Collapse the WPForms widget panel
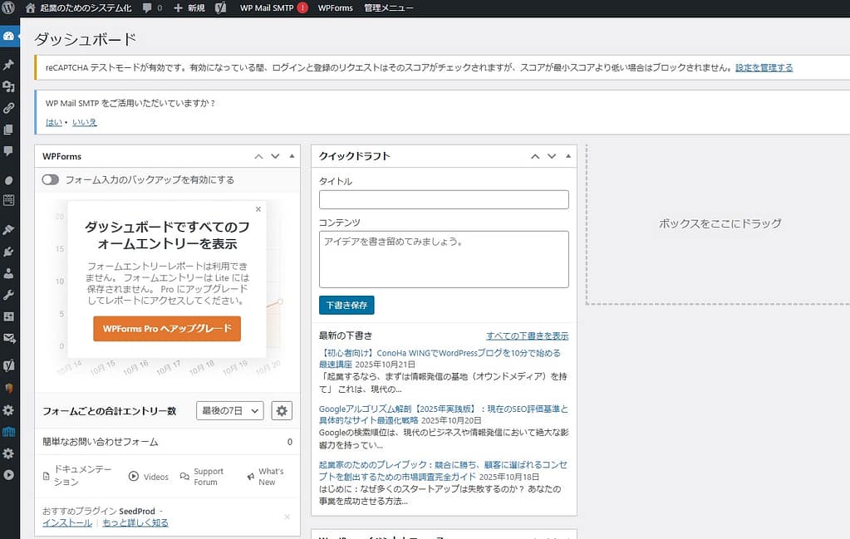 point(292,156)
